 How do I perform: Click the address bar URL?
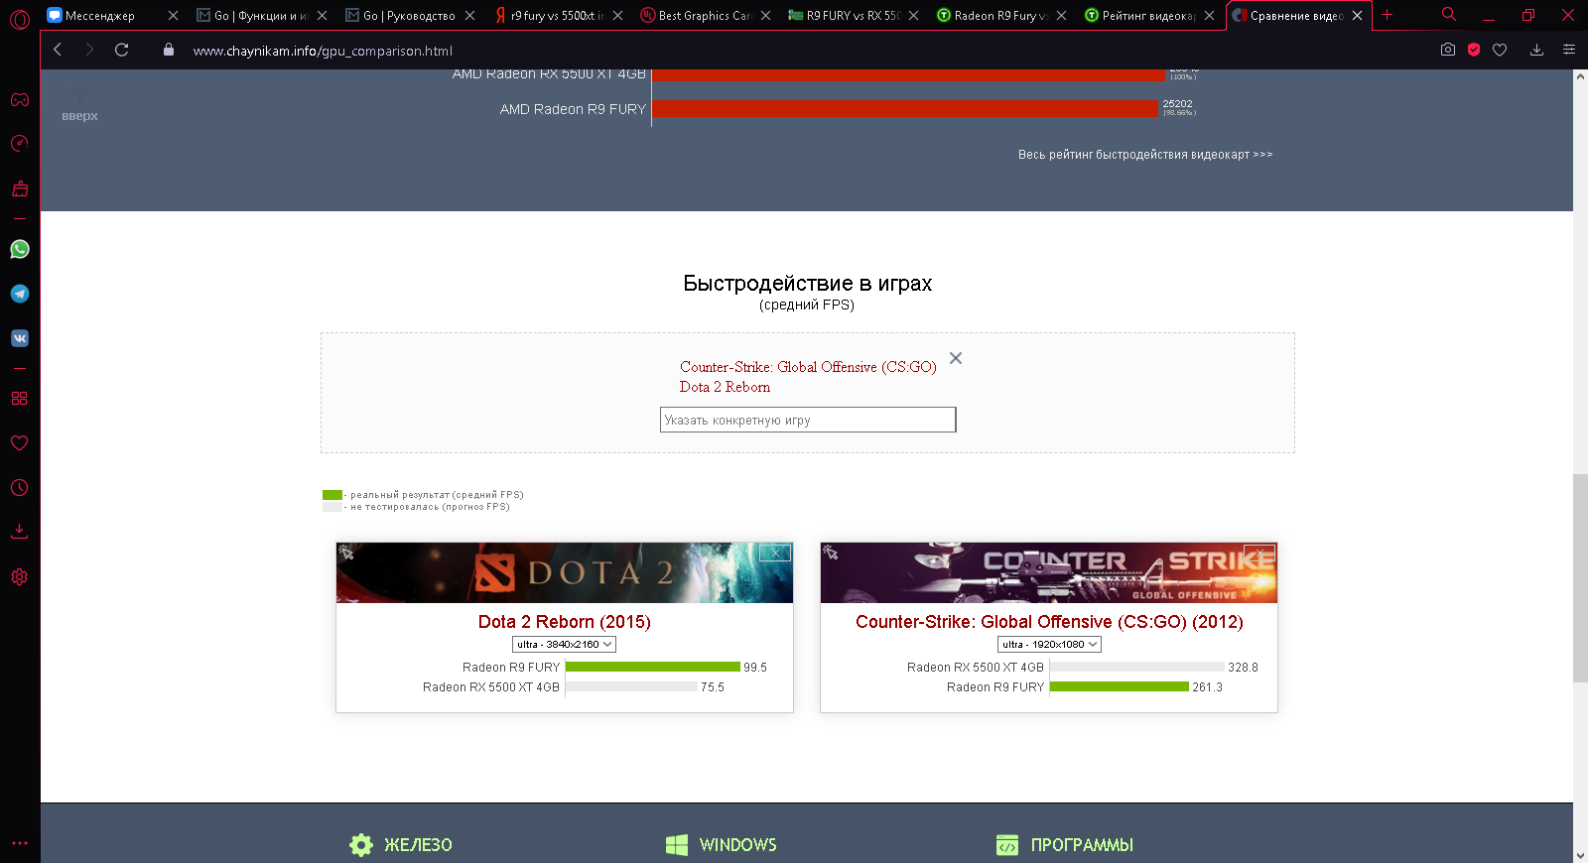323,51
